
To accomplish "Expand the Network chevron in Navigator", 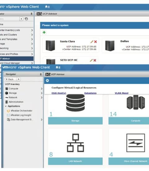I will (42, 98).
